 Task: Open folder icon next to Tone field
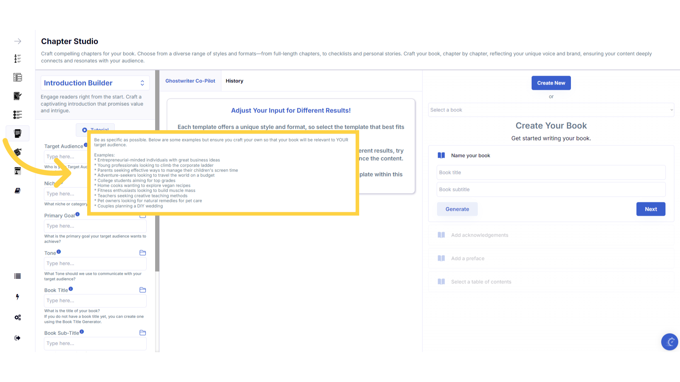point(143,253)
